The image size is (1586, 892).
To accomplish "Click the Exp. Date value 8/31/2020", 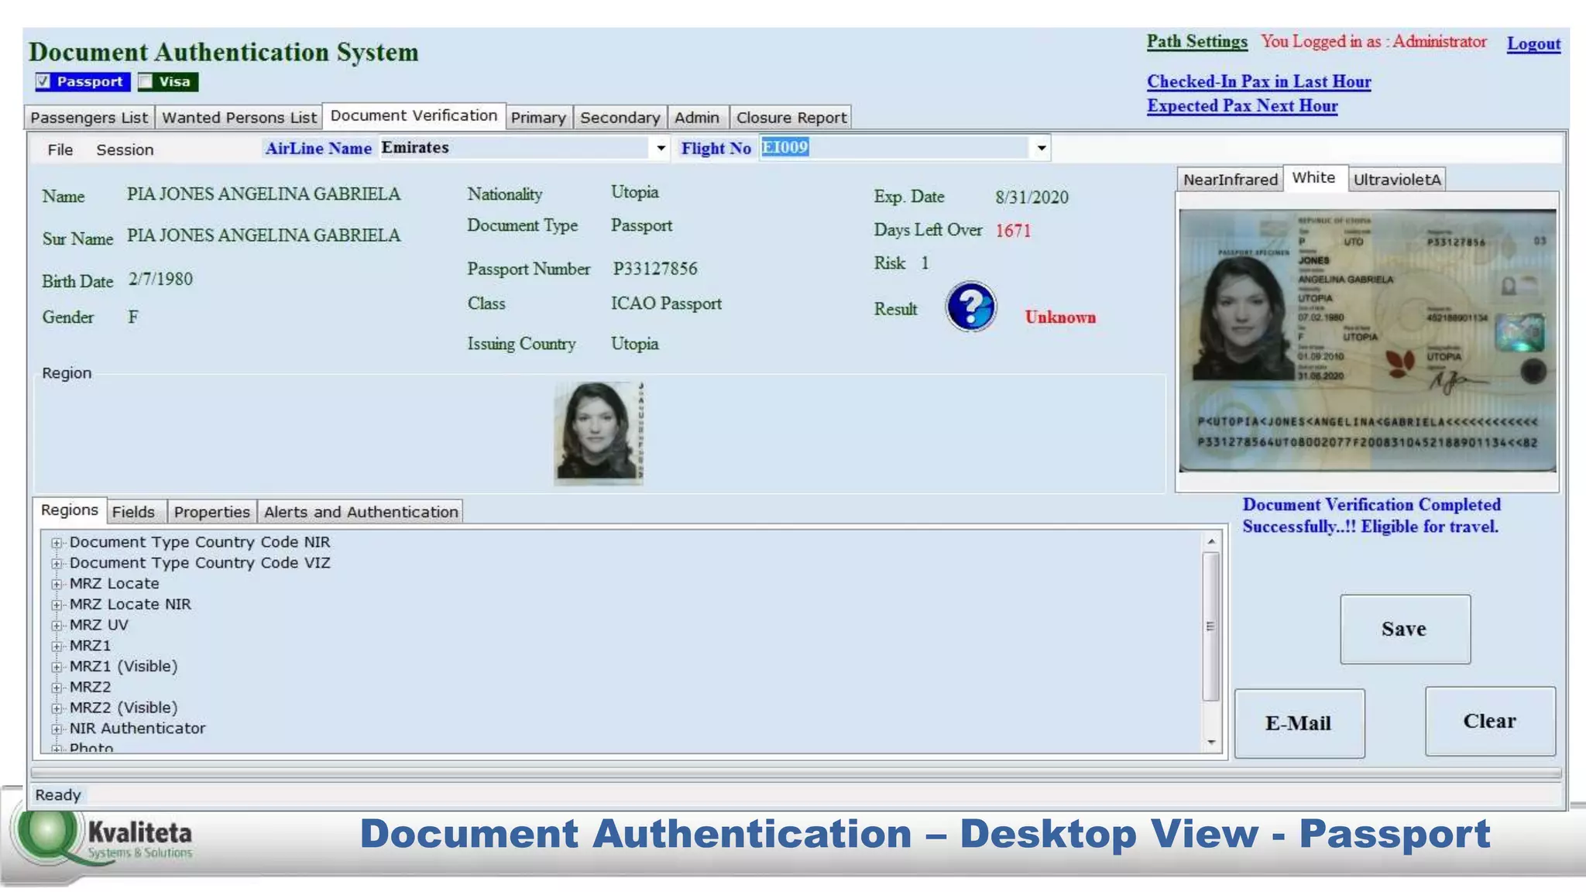I will (1032, 197).
